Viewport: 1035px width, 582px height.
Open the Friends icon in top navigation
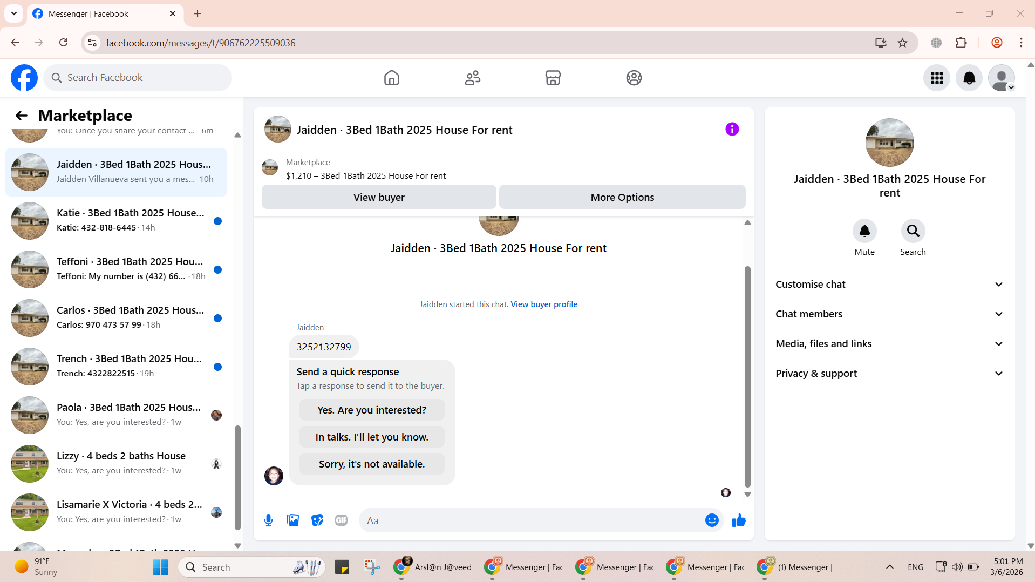473,78
